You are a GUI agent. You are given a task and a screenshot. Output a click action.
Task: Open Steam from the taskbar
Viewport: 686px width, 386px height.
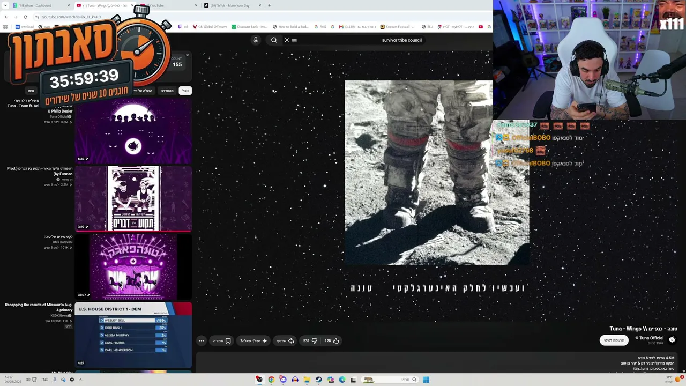pos(318,380)
